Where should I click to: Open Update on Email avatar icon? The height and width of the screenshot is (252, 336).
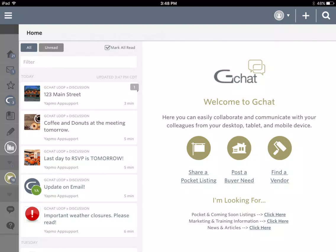[33, 186]
